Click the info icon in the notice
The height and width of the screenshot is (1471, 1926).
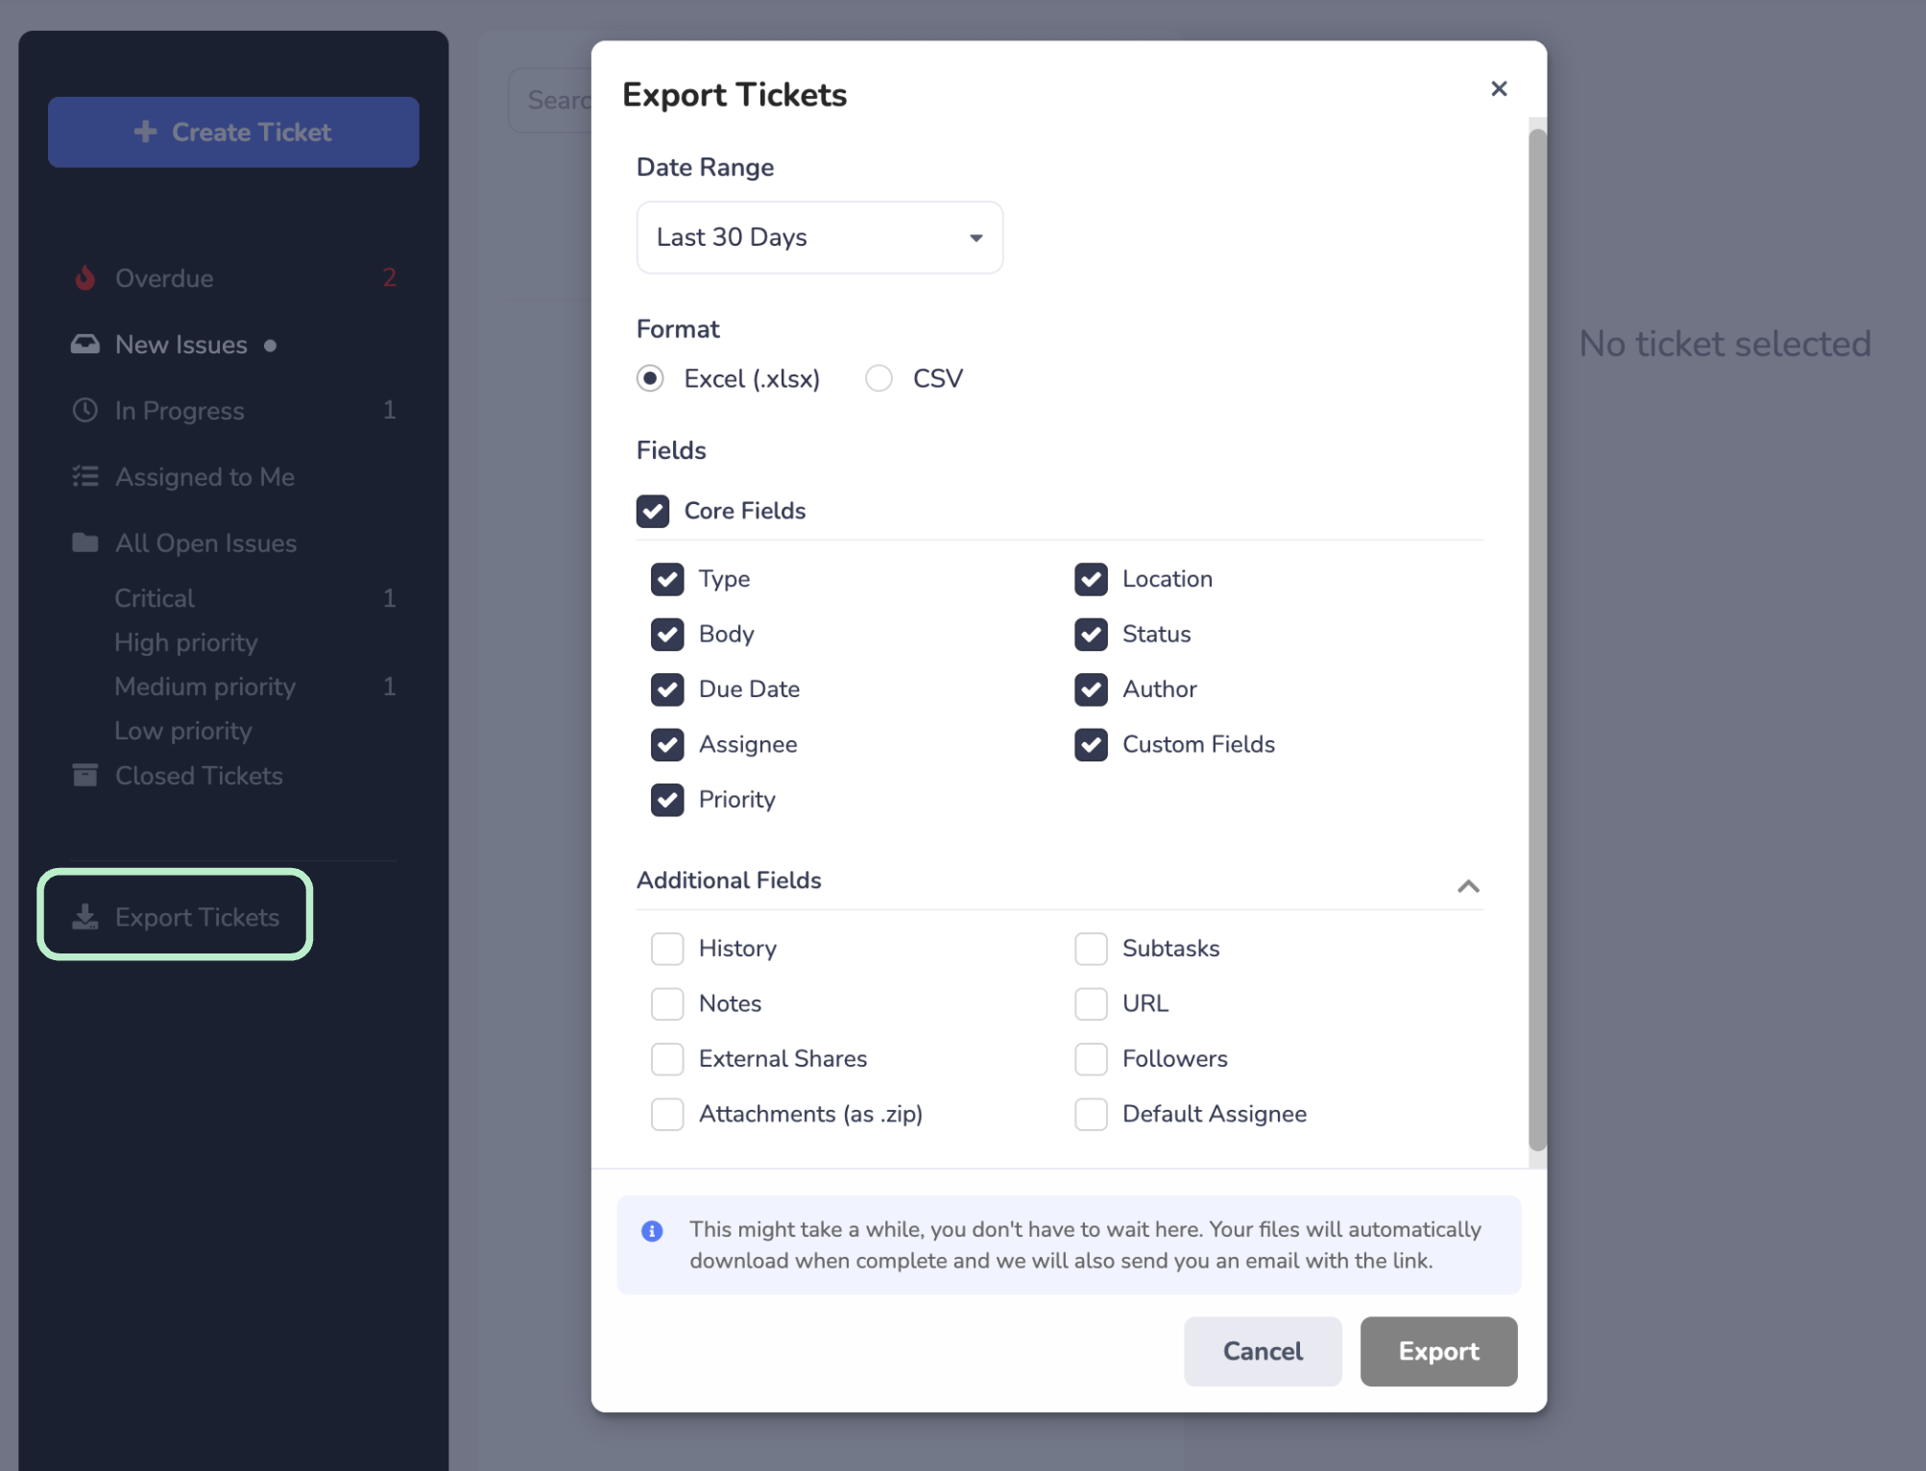tap(652, 1231)
